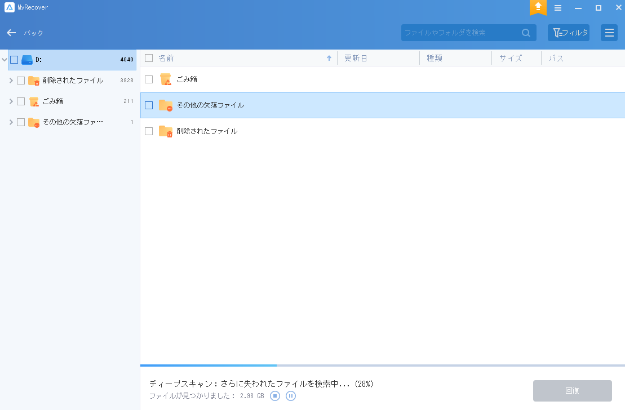Click 削除されたファイル folder icon in file list

coord(166,131)
